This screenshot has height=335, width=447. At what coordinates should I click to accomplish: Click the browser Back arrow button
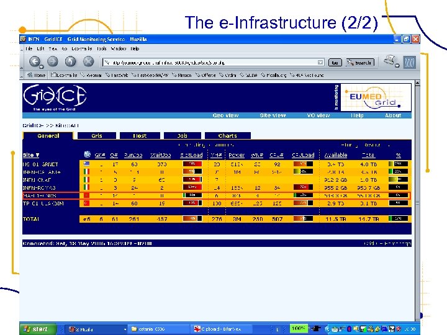pyautogui.click(x=35, y=61)
